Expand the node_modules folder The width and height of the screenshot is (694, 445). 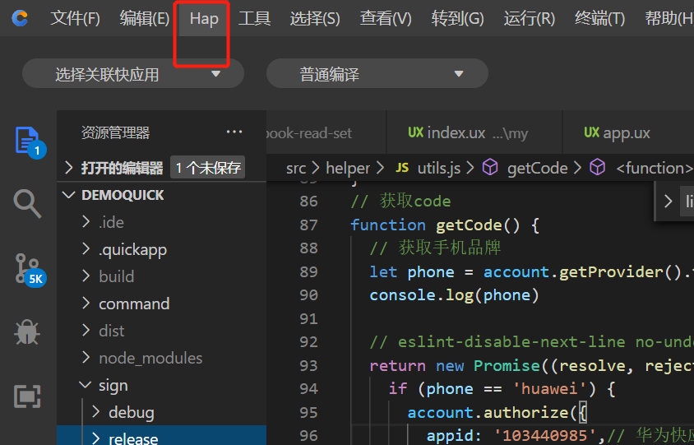(150, 358)
